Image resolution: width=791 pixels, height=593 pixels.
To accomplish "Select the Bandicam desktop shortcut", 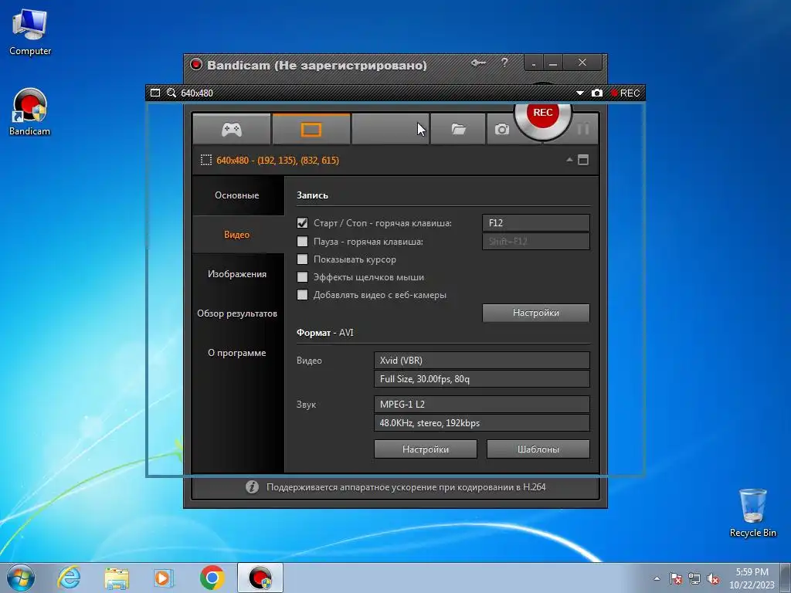I will [30, 112].
